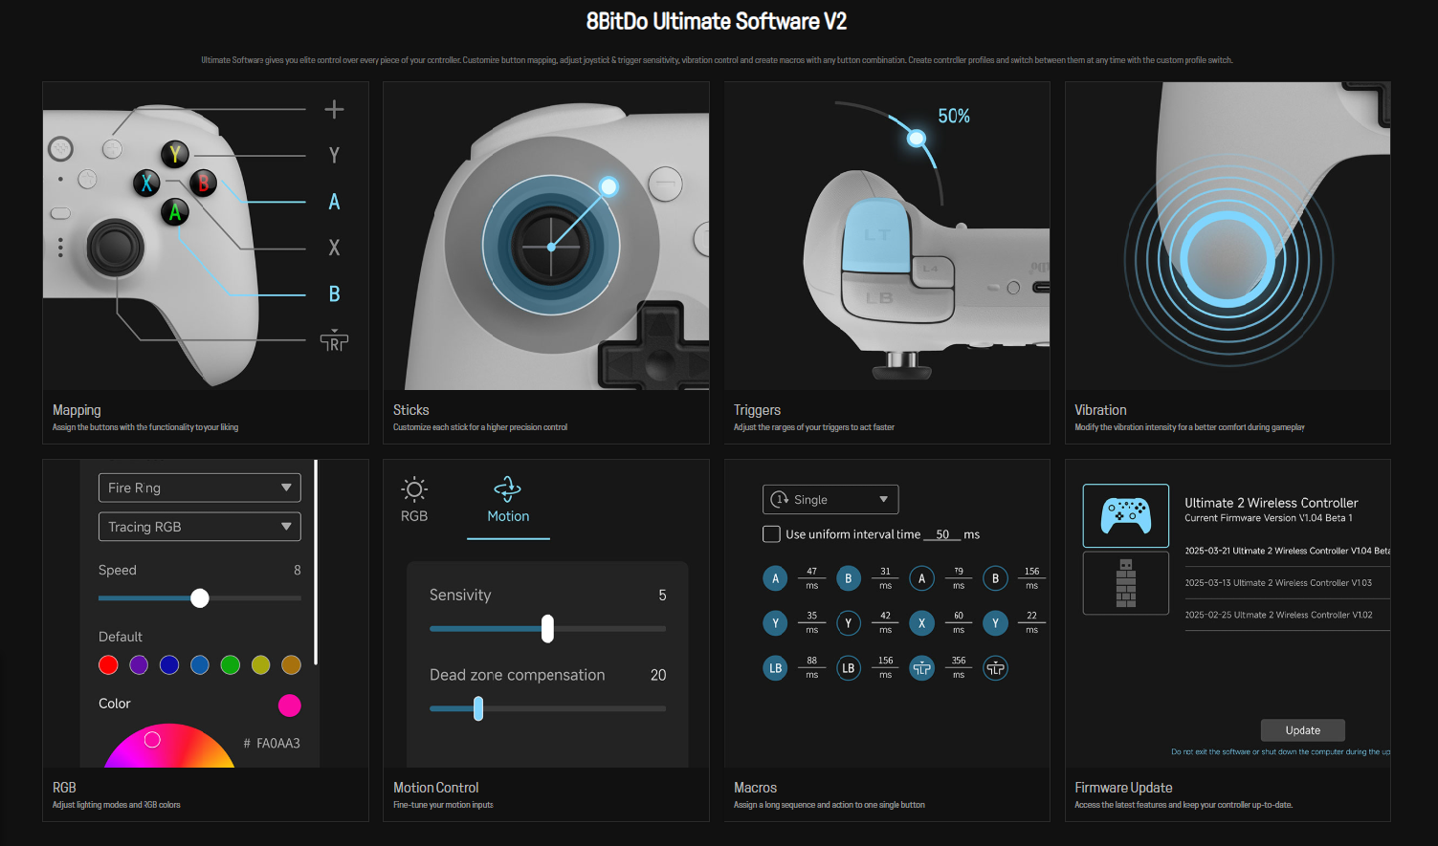Open the Tracing RGB dropdown
Screen dimensions: 1438x846
click(200, 527)
